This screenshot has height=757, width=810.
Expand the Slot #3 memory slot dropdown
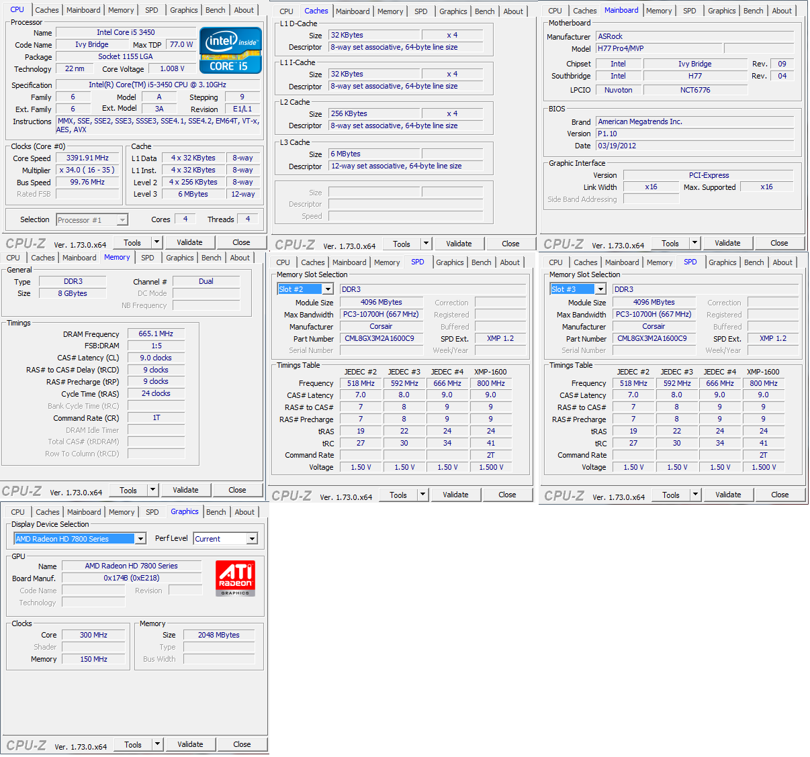(x=600, y=289)
